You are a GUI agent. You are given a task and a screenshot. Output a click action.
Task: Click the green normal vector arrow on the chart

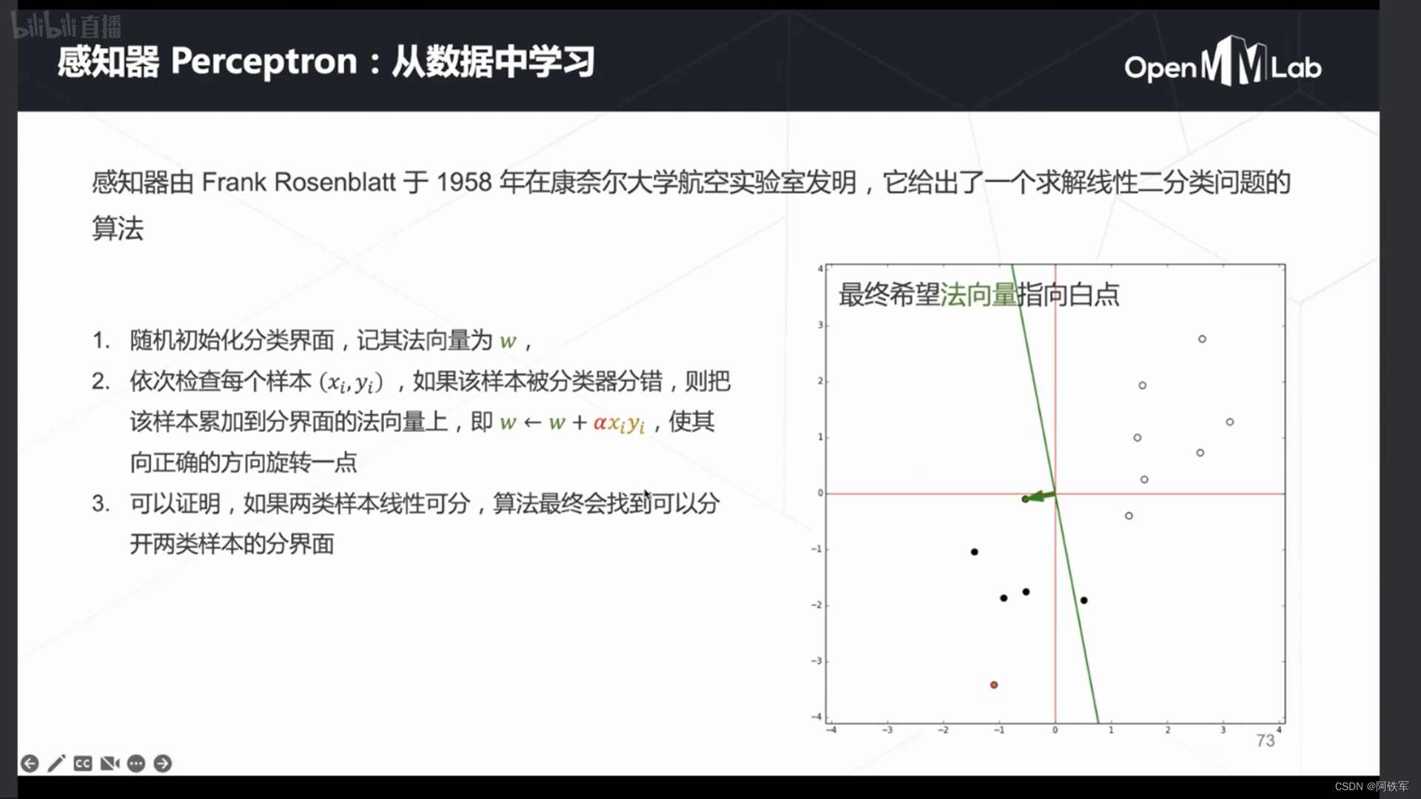1040,496
